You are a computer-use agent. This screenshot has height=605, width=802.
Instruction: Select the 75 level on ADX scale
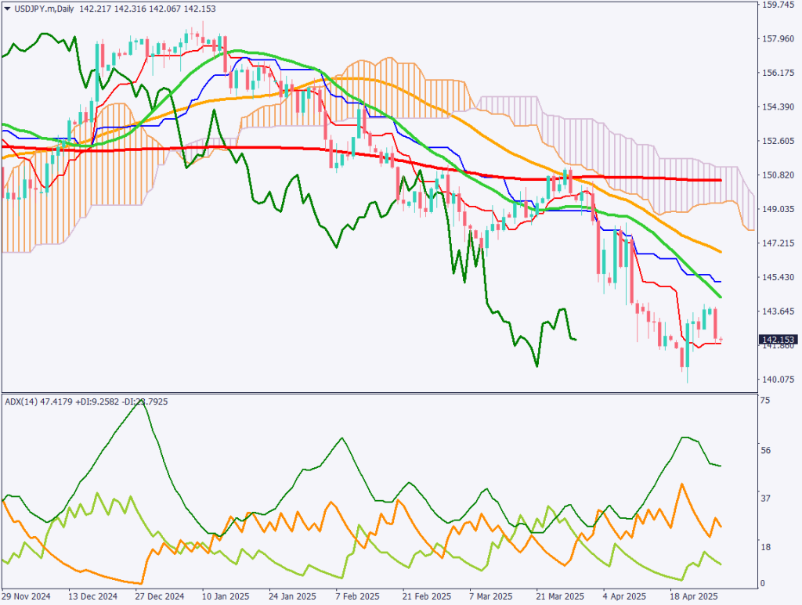point(765,400)
